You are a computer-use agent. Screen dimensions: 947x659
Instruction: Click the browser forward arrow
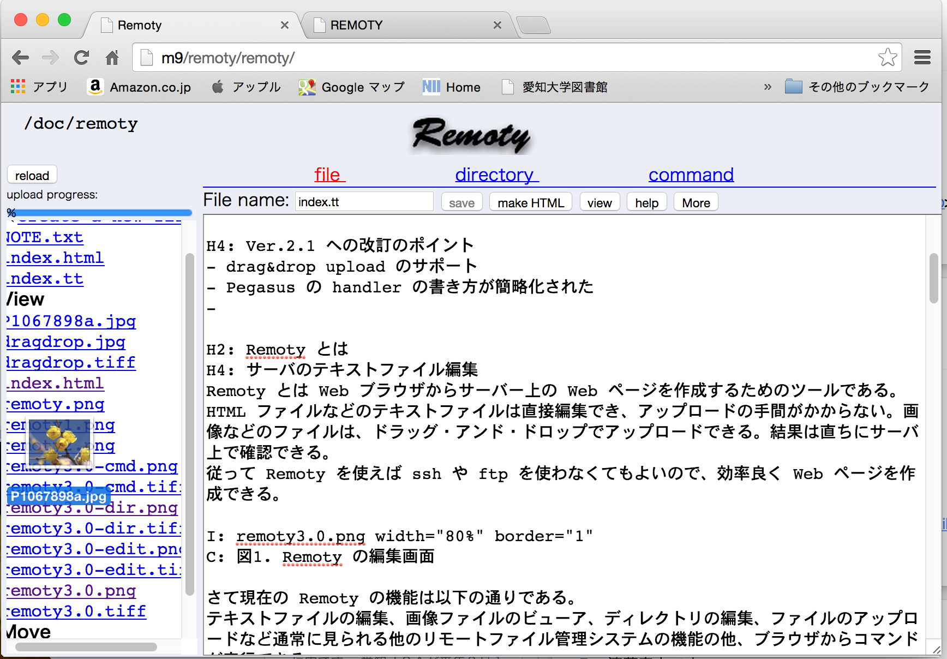(51, 57)
